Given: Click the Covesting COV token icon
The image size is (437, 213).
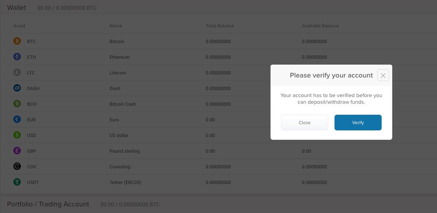Looking at the screenshot, I should tap(17, 166).
